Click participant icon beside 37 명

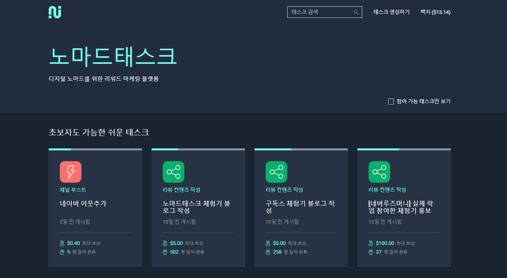pos(371,252)
